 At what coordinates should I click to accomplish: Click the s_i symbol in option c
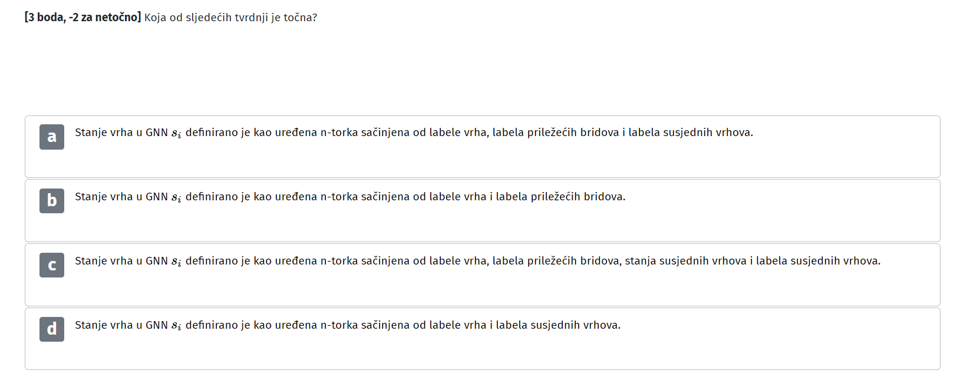[x=176, y=262]
